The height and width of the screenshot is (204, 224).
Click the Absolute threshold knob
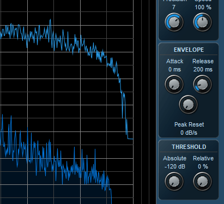tap(174, 182)
